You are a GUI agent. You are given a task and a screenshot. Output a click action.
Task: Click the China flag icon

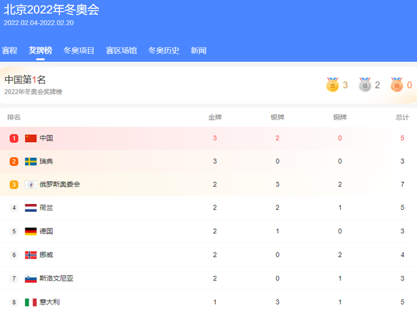31,138
